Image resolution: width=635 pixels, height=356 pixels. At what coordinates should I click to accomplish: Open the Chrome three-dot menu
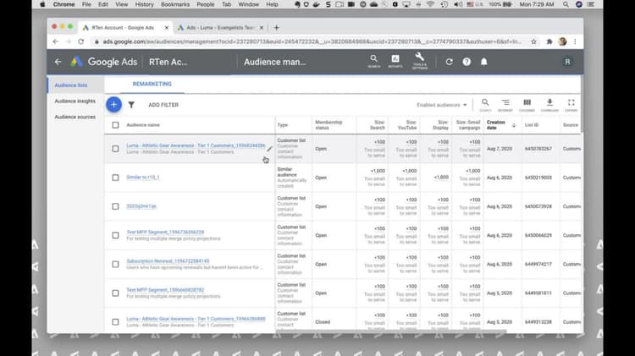575,41
